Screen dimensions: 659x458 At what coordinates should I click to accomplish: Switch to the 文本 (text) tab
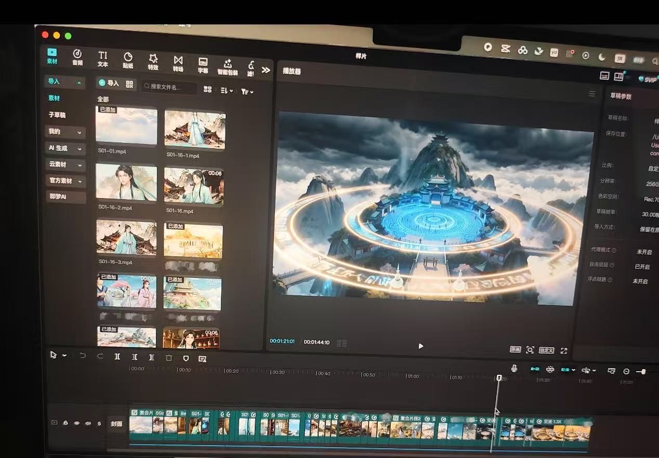click(x=103, y=59)
